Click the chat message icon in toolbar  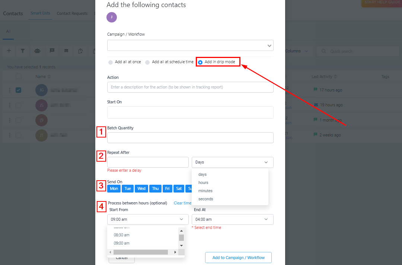tap(52, 51)
